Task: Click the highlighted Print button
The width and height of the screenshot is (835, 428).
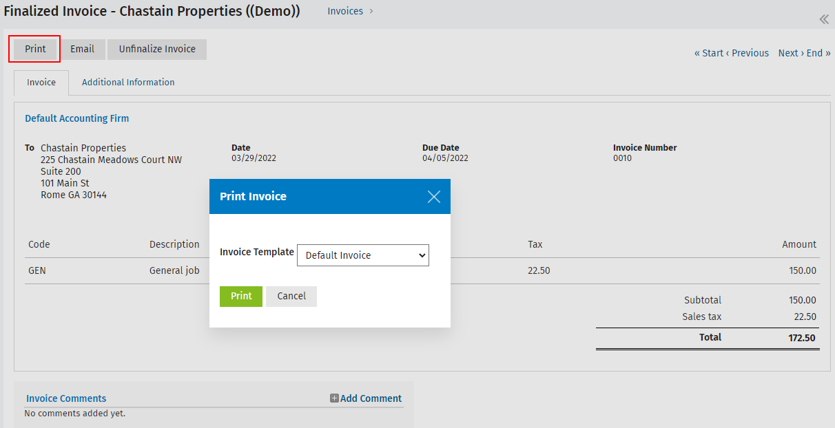Action: point(34,49)
